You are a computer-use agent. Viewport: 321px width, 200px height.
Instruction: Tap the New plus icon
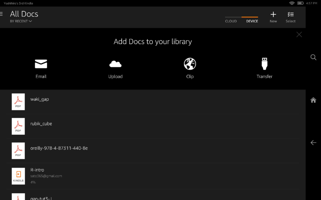(x=273, y=14)
